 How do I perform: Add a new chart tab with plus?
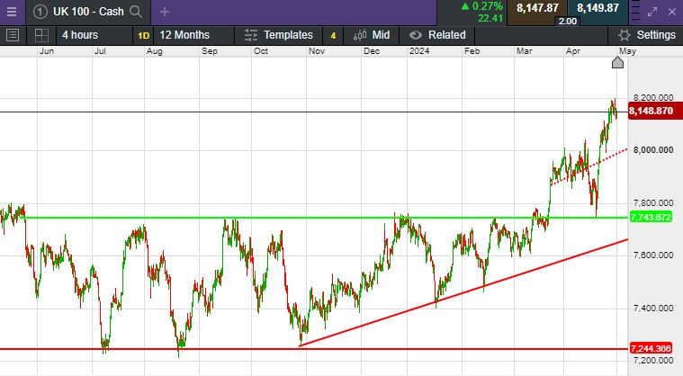pos(164,12)
